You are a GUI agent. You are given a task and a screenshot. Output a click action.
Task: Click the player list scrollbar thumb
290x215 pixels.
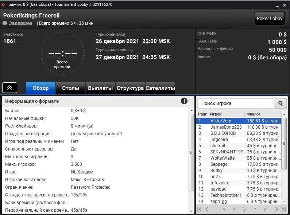[284, 144]
